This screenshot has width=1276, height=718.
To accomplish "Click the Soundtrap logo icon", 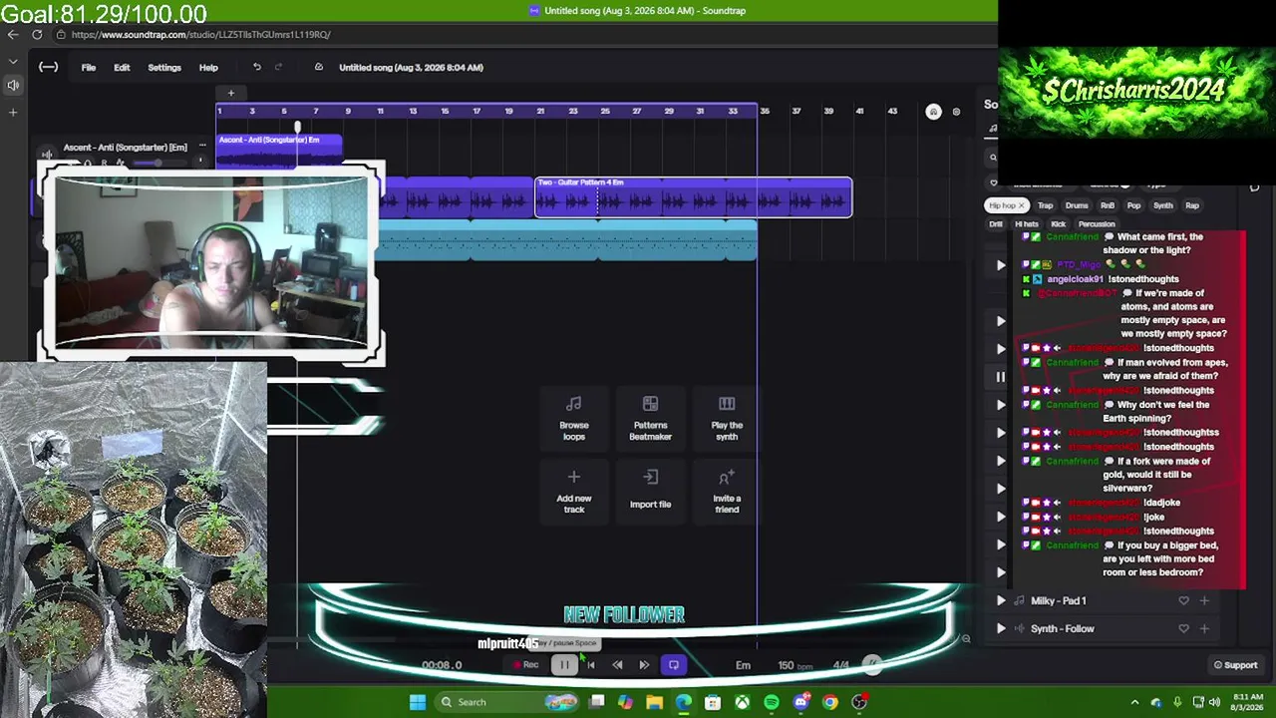I will 48,67.
